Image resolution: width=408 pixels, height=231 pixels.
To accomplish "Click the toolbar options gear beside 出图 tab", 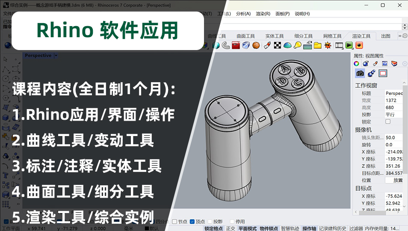I will pyautogui.click(x=405, y=36).
